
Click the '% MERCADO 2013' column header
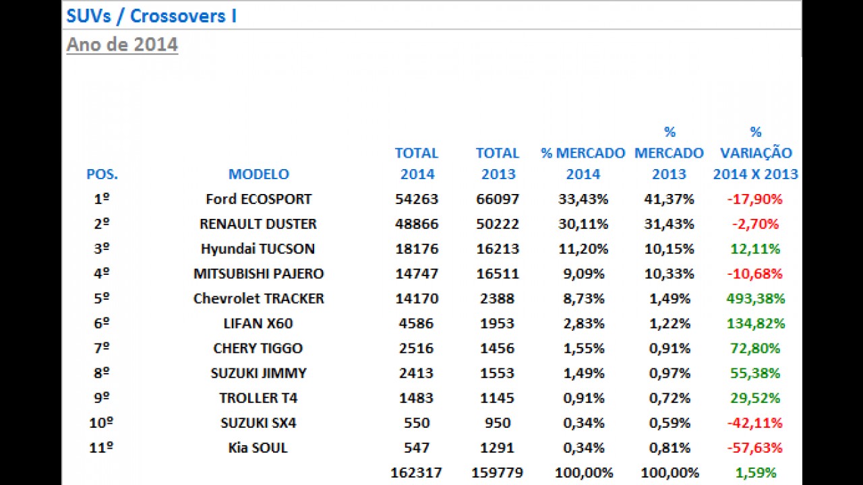669,153
